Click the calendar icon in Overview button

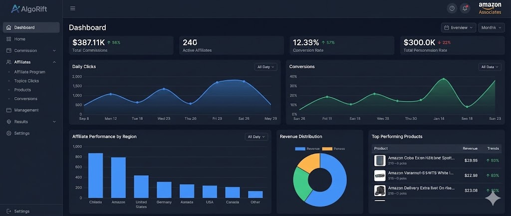click(447, 27)
